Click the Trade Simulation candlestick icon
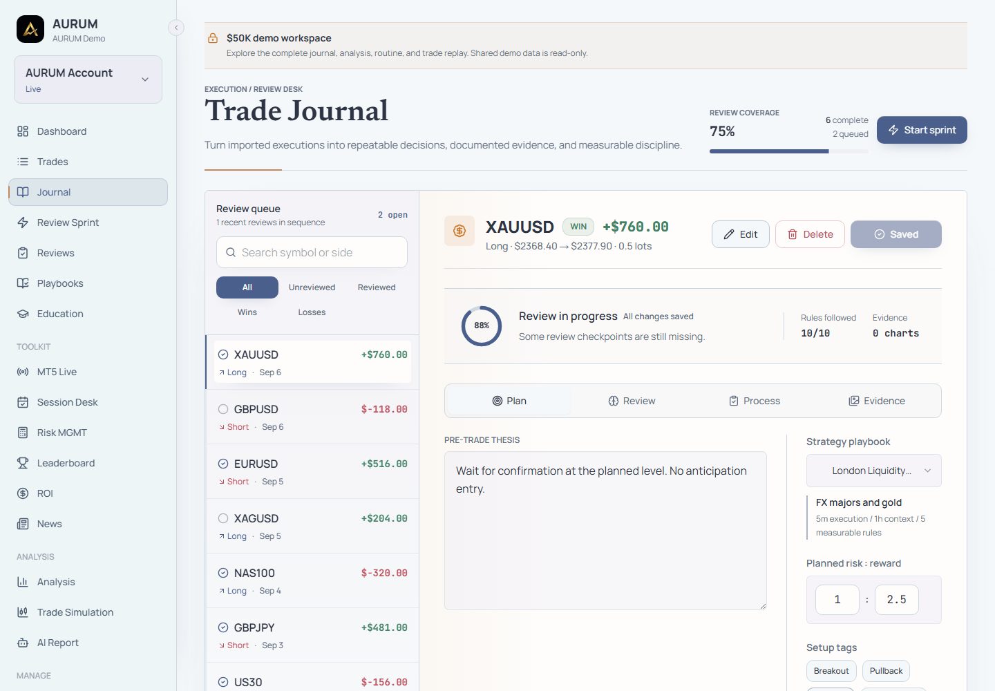Image resolution: width=995 pixels, height=691 pixels. coord(23,612)
